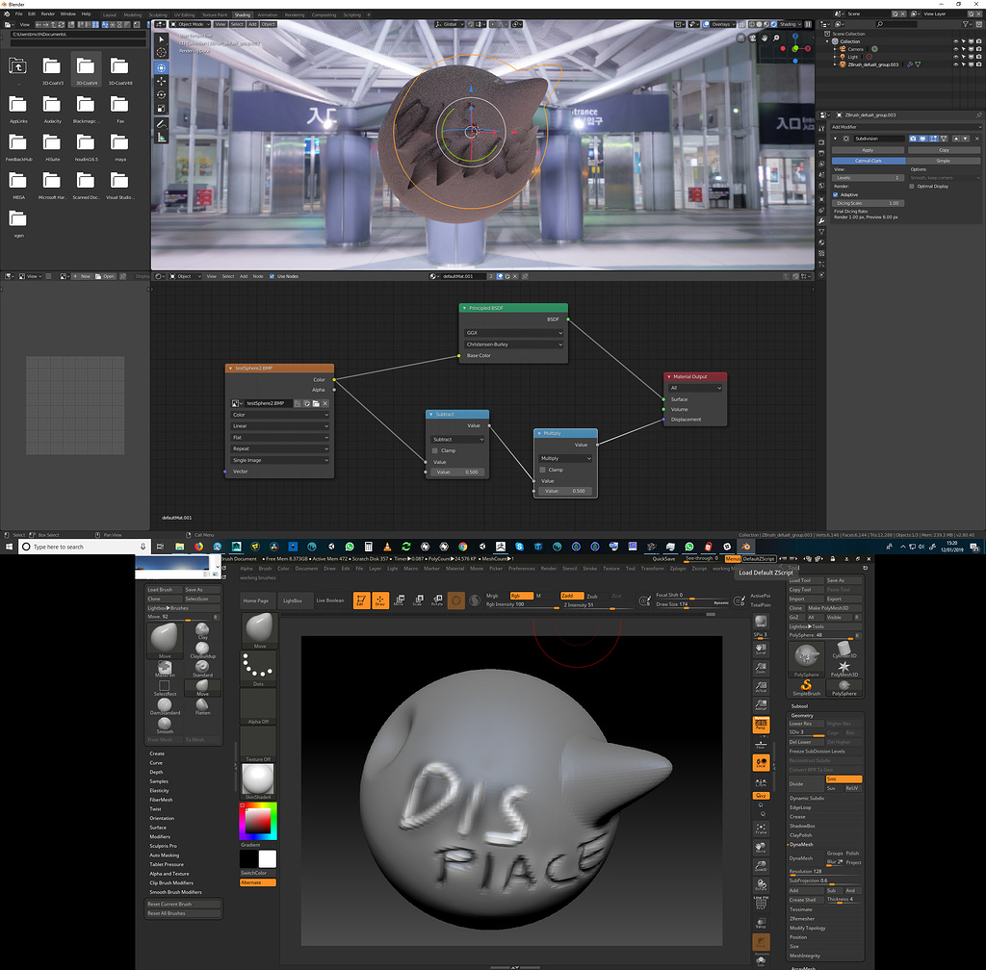Collapse the Collection tree in outliner
The height and width of the screenshot is (970, 986).
click(828, 41)
